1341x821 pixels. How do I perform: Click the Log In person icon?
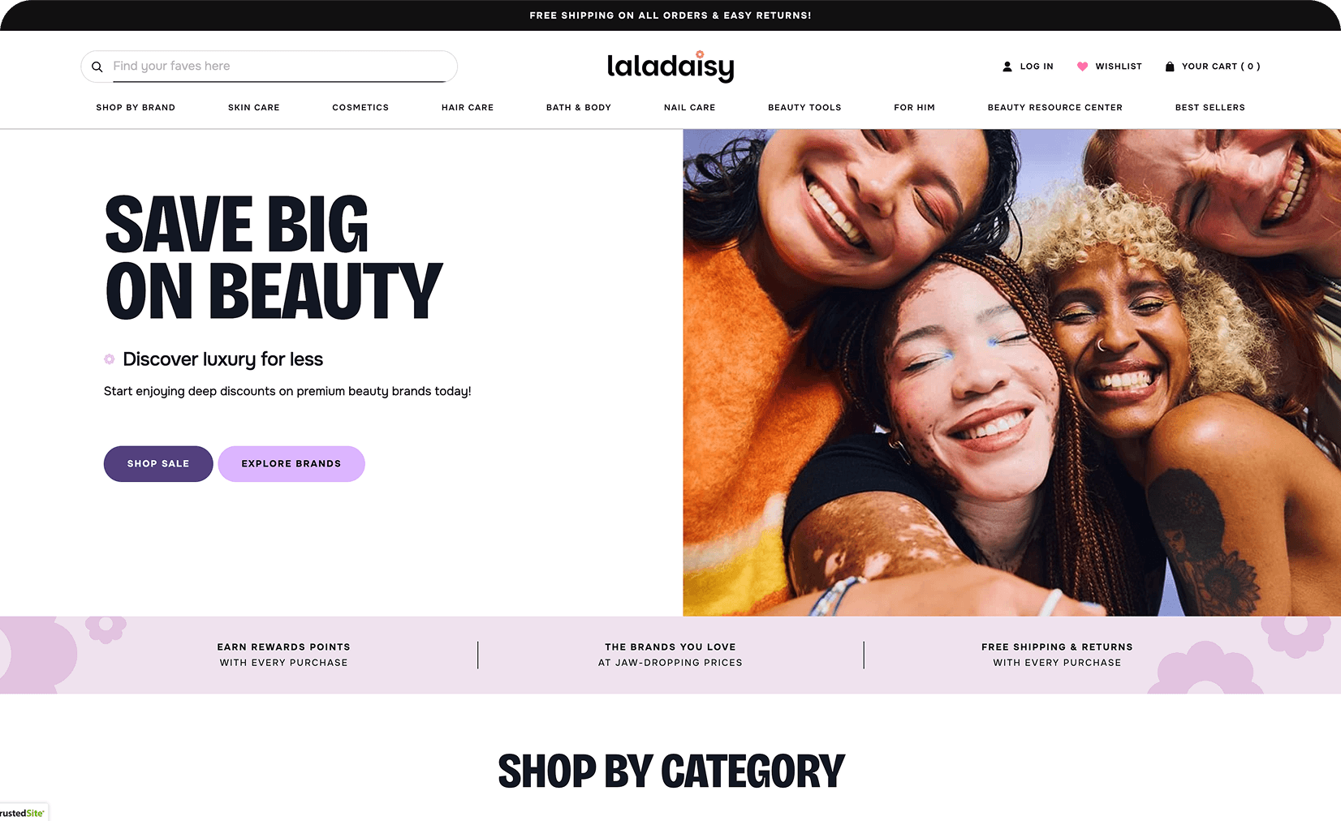1007,67
